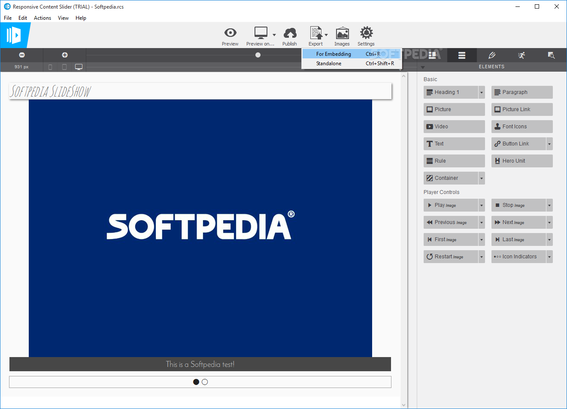Open the Actions menu
This screenshot has height=409, width=567.
click(x=42, y=18)
